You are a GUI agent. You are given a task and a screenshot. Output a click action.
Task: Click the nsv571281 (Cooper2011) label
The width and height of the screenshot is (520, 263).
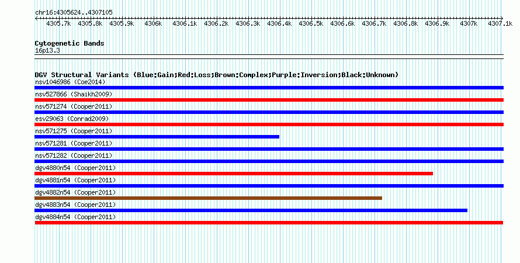point(74,143)
